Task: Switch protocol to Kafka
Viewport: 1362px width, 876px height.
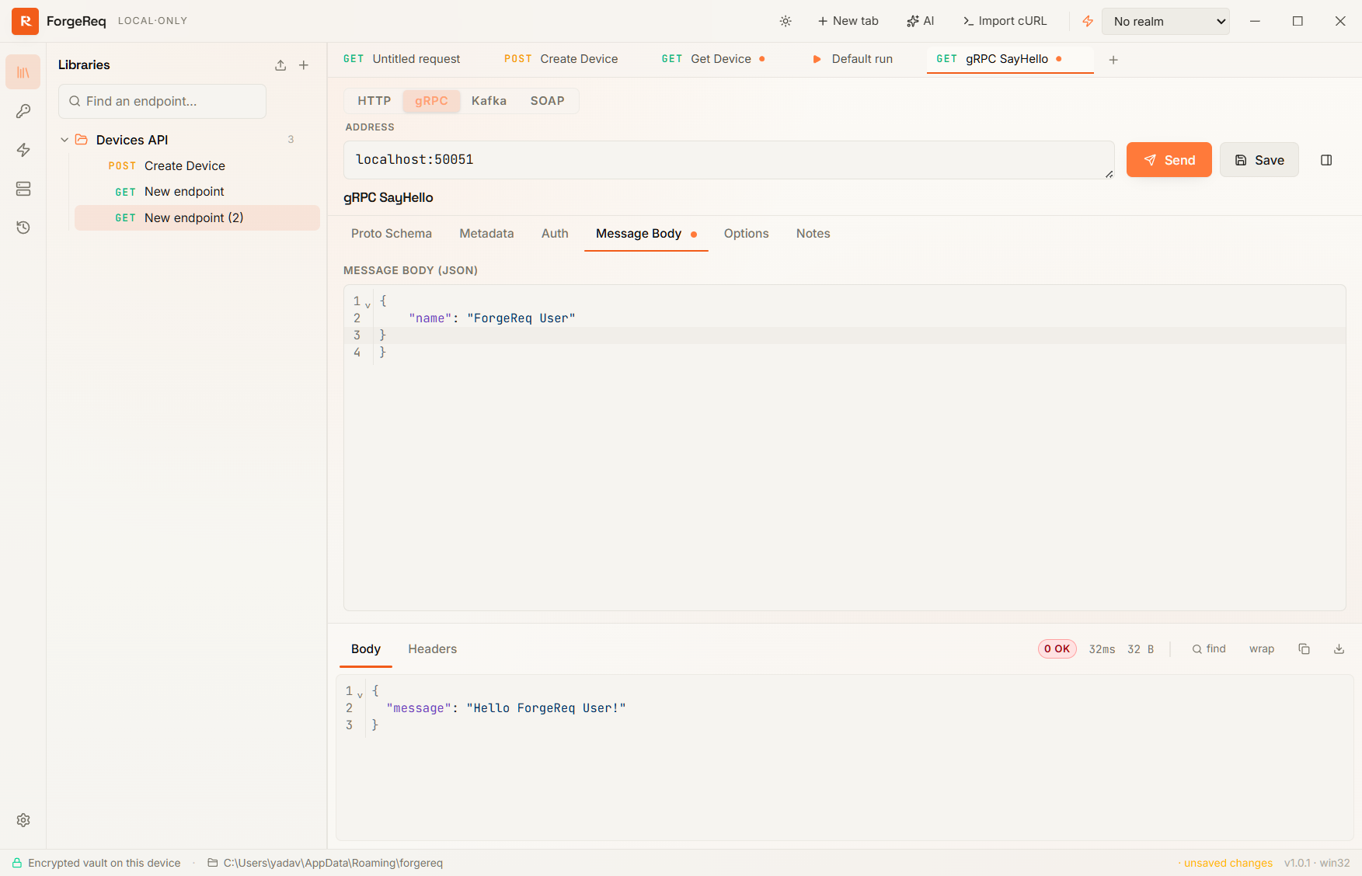Action: tap(489, 101)
